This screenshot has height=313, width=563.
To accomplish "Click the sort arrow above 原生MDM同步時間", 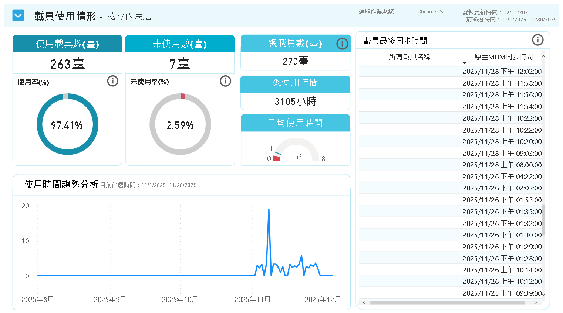I will pyautogui.click(x=465, y=63).
